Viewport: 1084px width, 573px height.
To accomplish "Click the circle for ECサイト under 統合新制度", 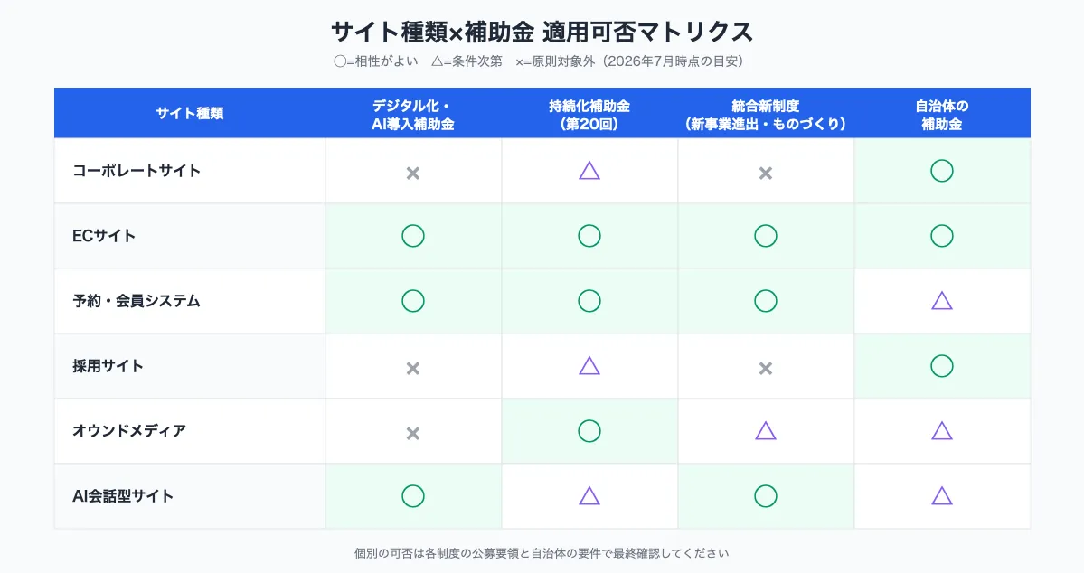I will coord(765,236).
